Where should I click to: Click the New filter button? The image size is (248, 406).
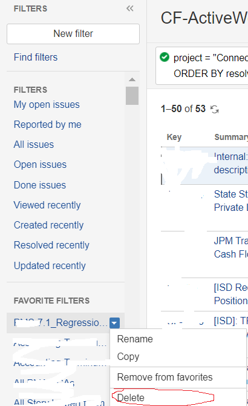click(73, 34)
